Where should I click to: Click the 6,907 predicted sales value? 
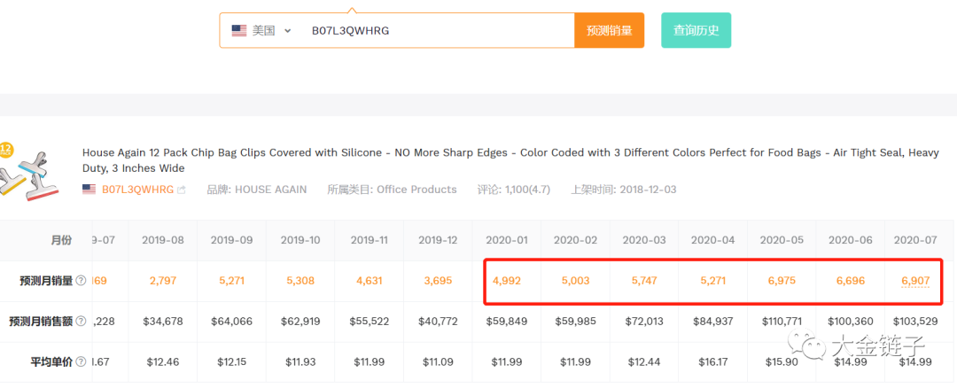(x=916, y=281)
